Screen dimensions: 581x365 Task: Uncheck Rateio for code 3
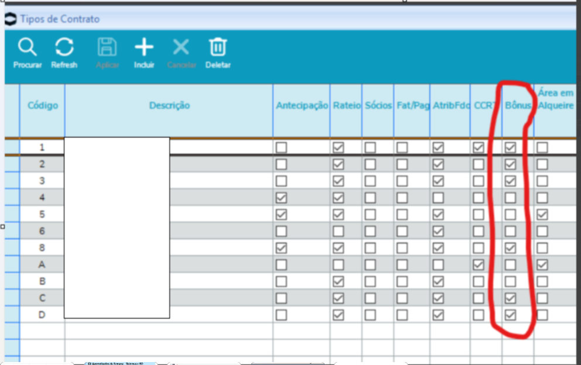[x=338, y=181]
